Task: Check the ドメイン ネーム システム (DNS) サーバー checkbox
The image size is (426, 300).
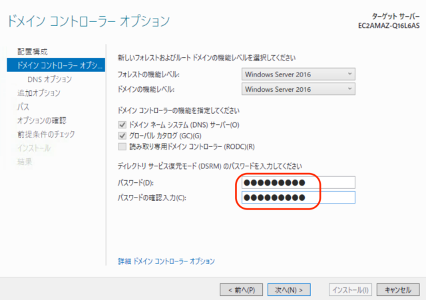Action: [x=122, y=125]
